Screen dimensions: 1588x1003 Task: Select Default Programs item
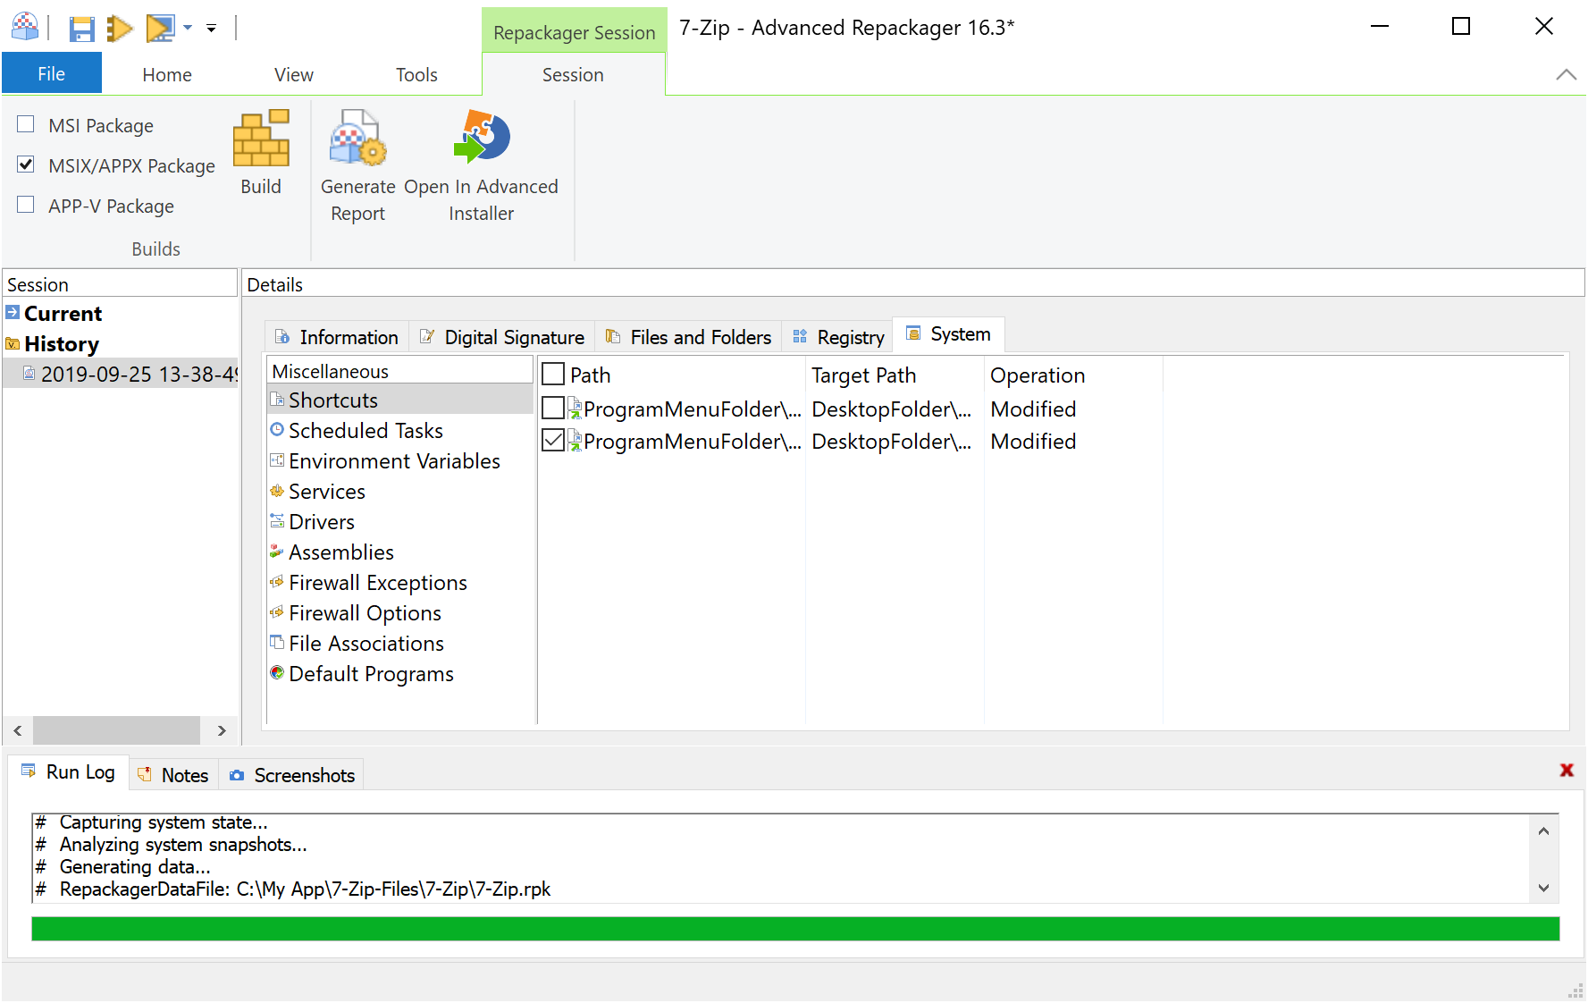pyautogui.click(x=371, y=674)
